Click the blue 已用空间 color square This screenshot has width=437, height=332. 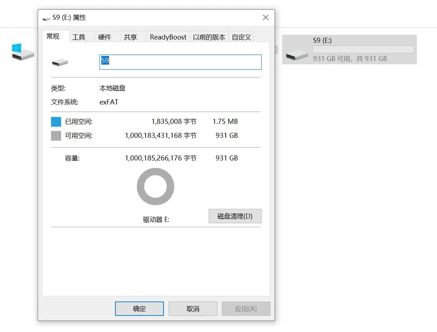(x=56, y=122)
